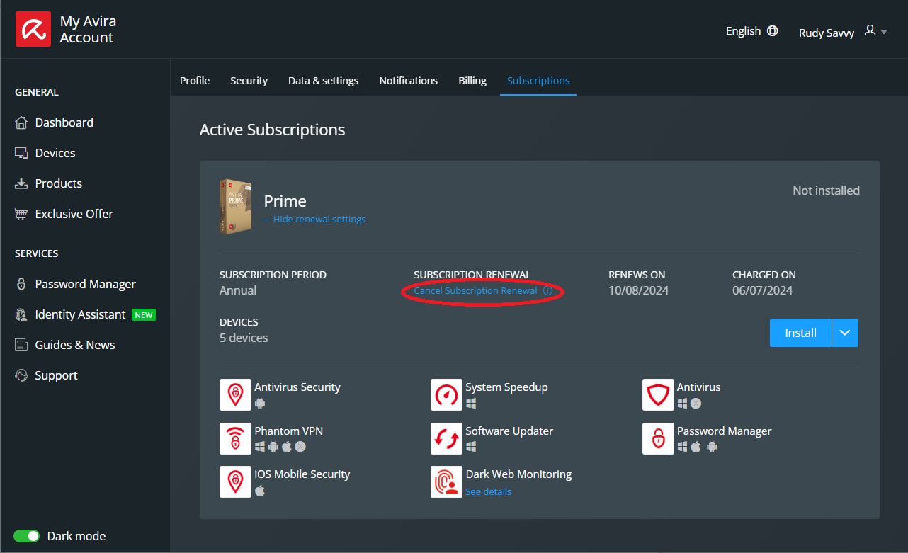Image resolution: width=908 pixels, height=553 pixels.
Task: Click the Prime subscription title
Action: click(285, 201)
